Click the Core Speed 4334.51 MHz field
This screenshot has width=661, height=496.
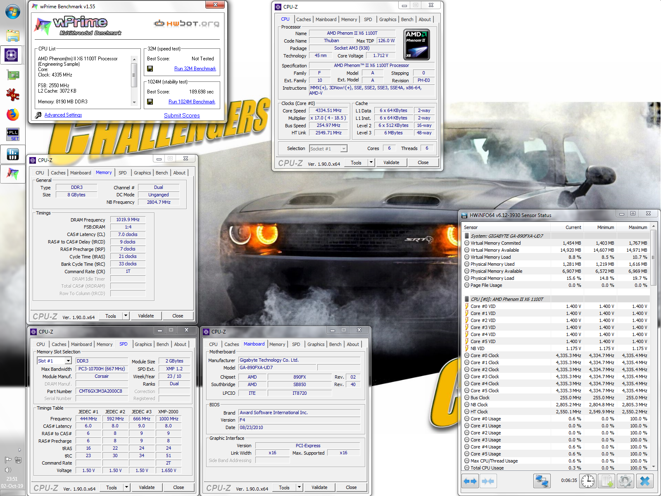[329, 110]
